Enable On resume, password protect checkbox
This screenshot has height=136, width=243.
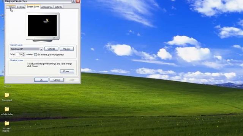tap(36, 54)
